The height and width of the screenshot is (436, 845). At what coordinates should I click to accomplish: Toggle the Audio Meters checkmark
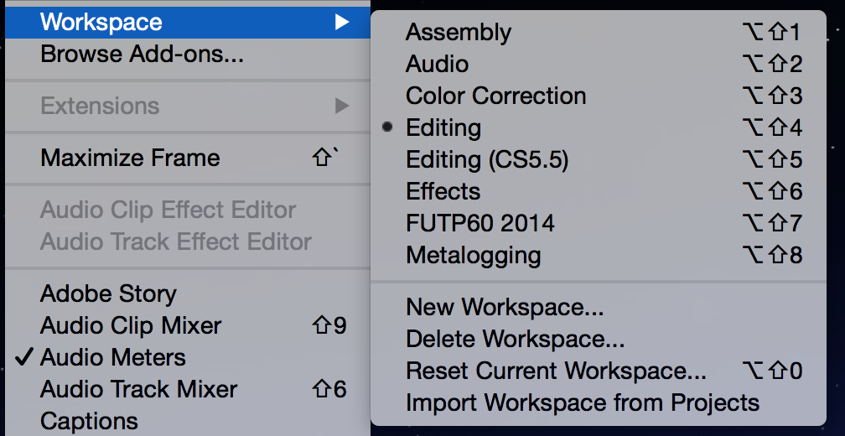pos(188,357)
